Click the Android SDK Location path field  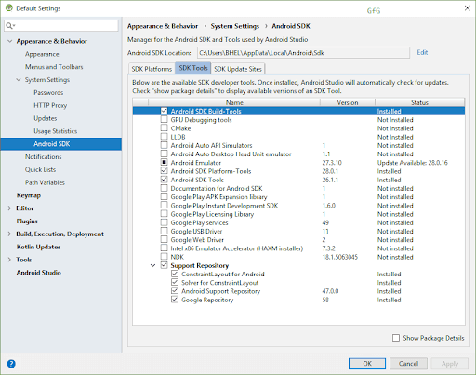click(x=303, y=53)
